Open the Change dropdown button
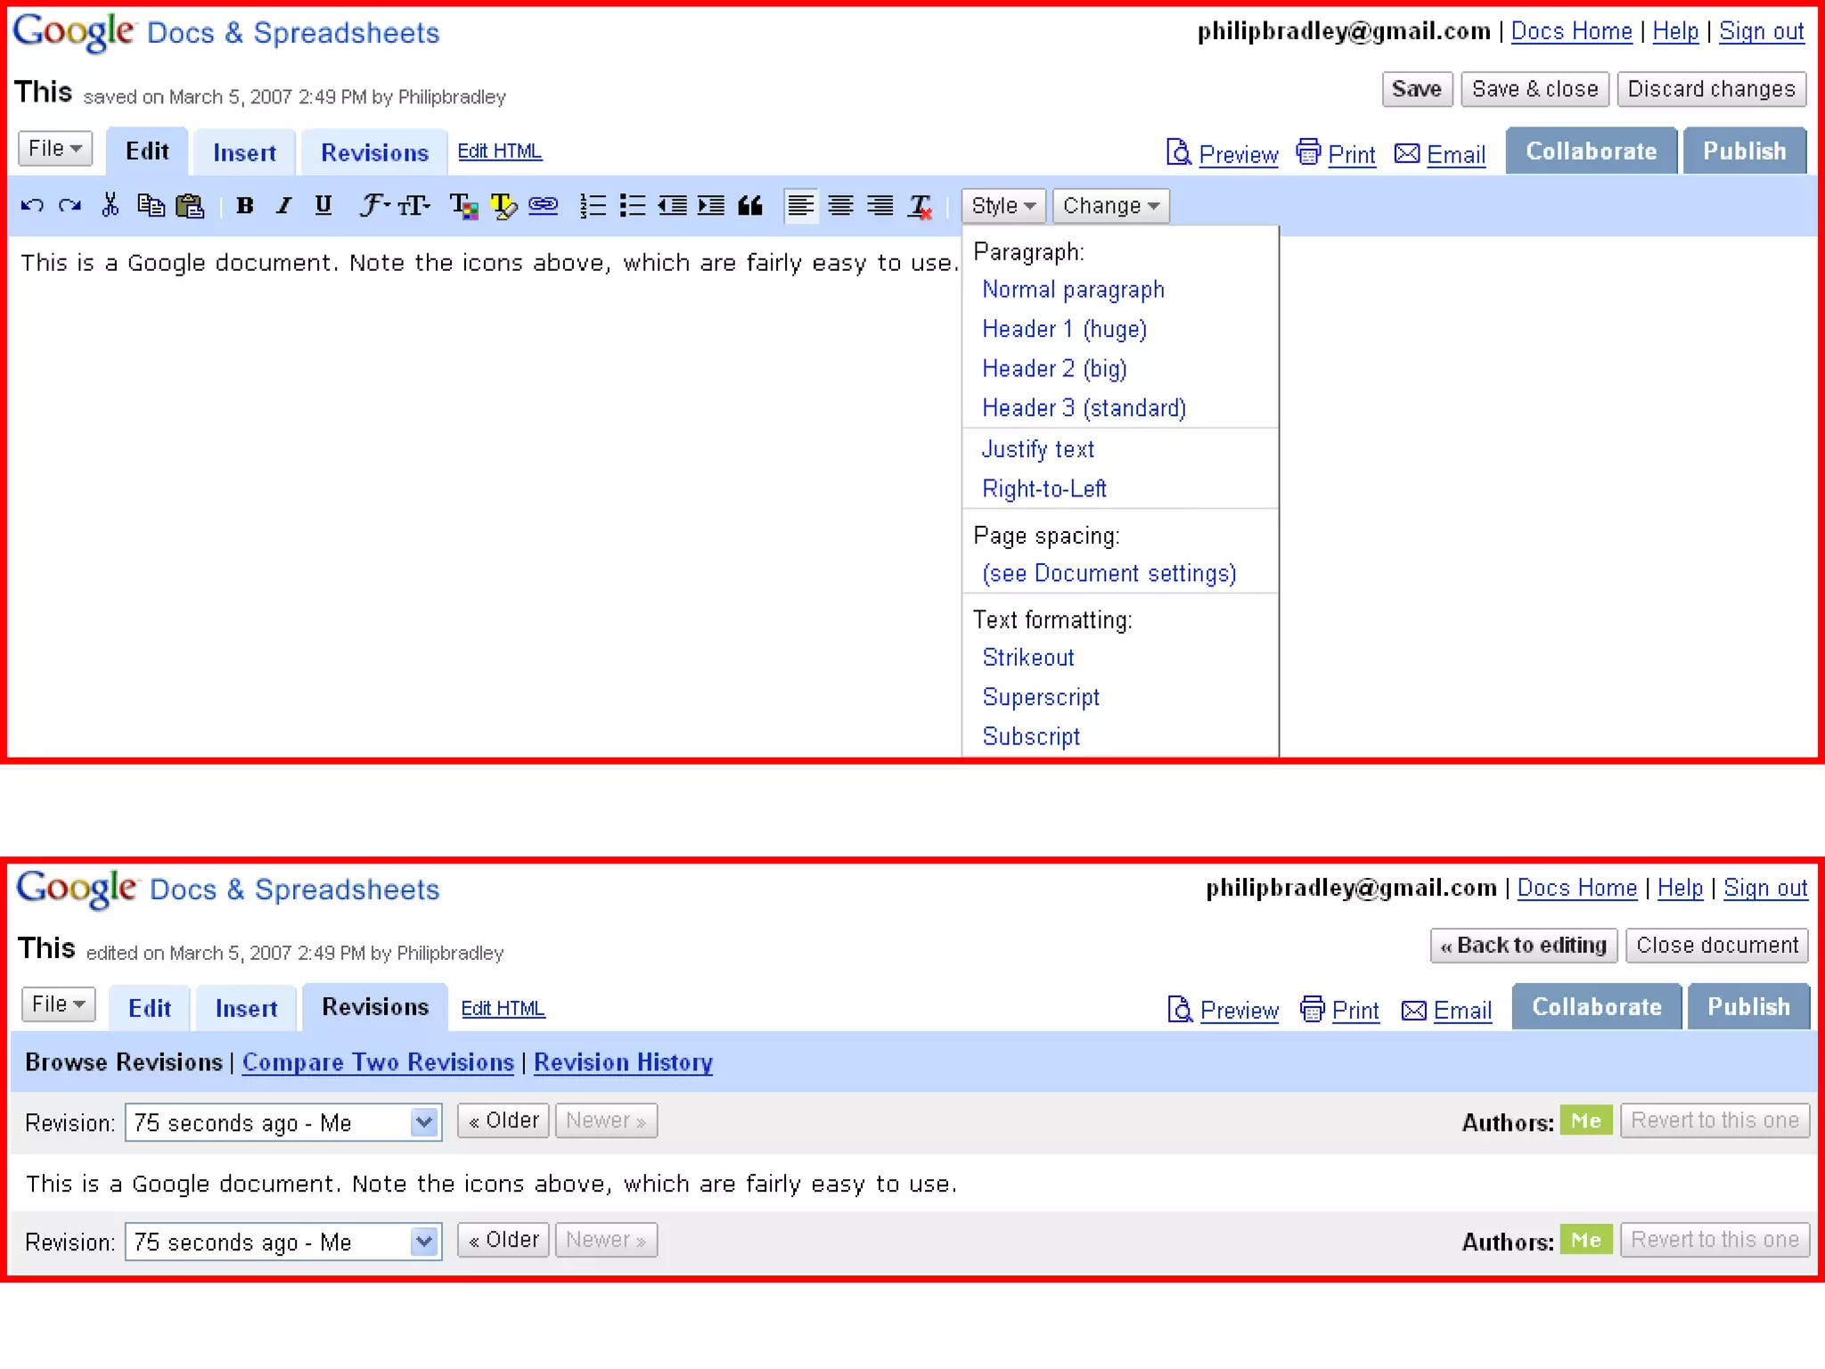1825x1369 pixels. (x=1110, y=206)
